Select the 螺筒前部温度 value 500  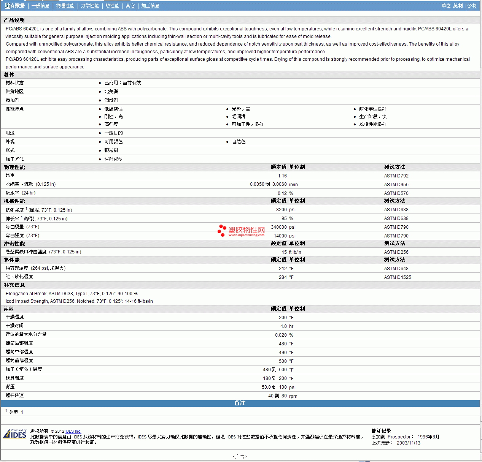pyautogui.click(x=283, y=361)
